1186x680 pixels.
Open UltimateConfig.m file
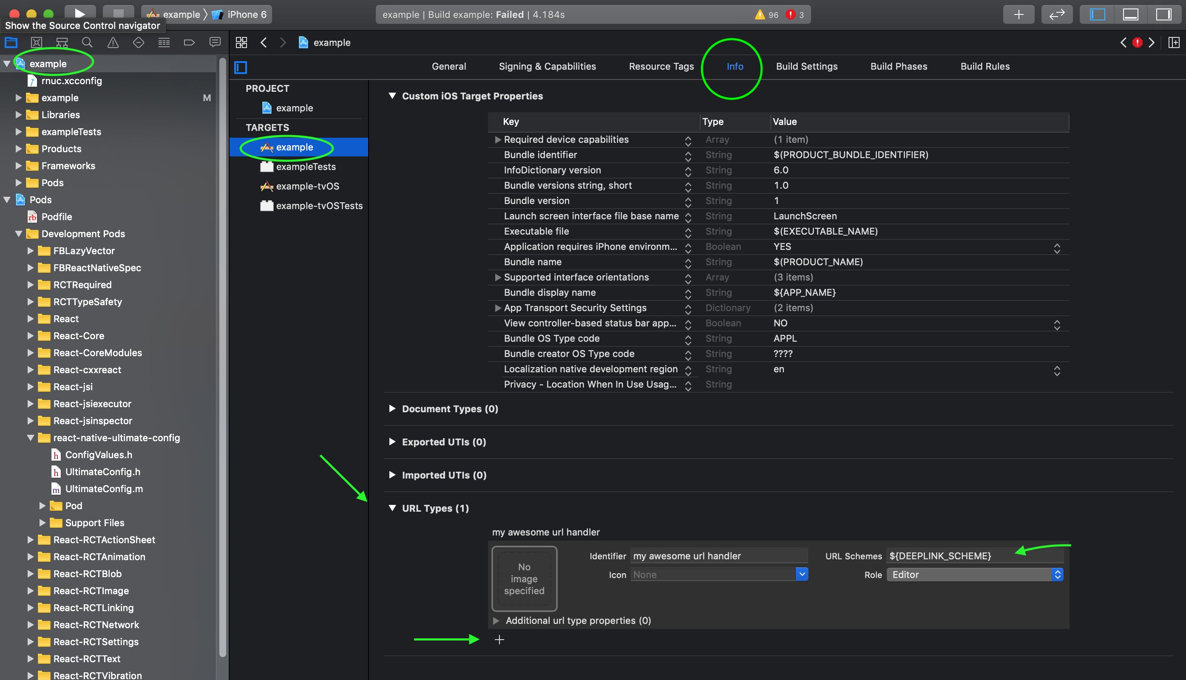[x=104, y=489]
